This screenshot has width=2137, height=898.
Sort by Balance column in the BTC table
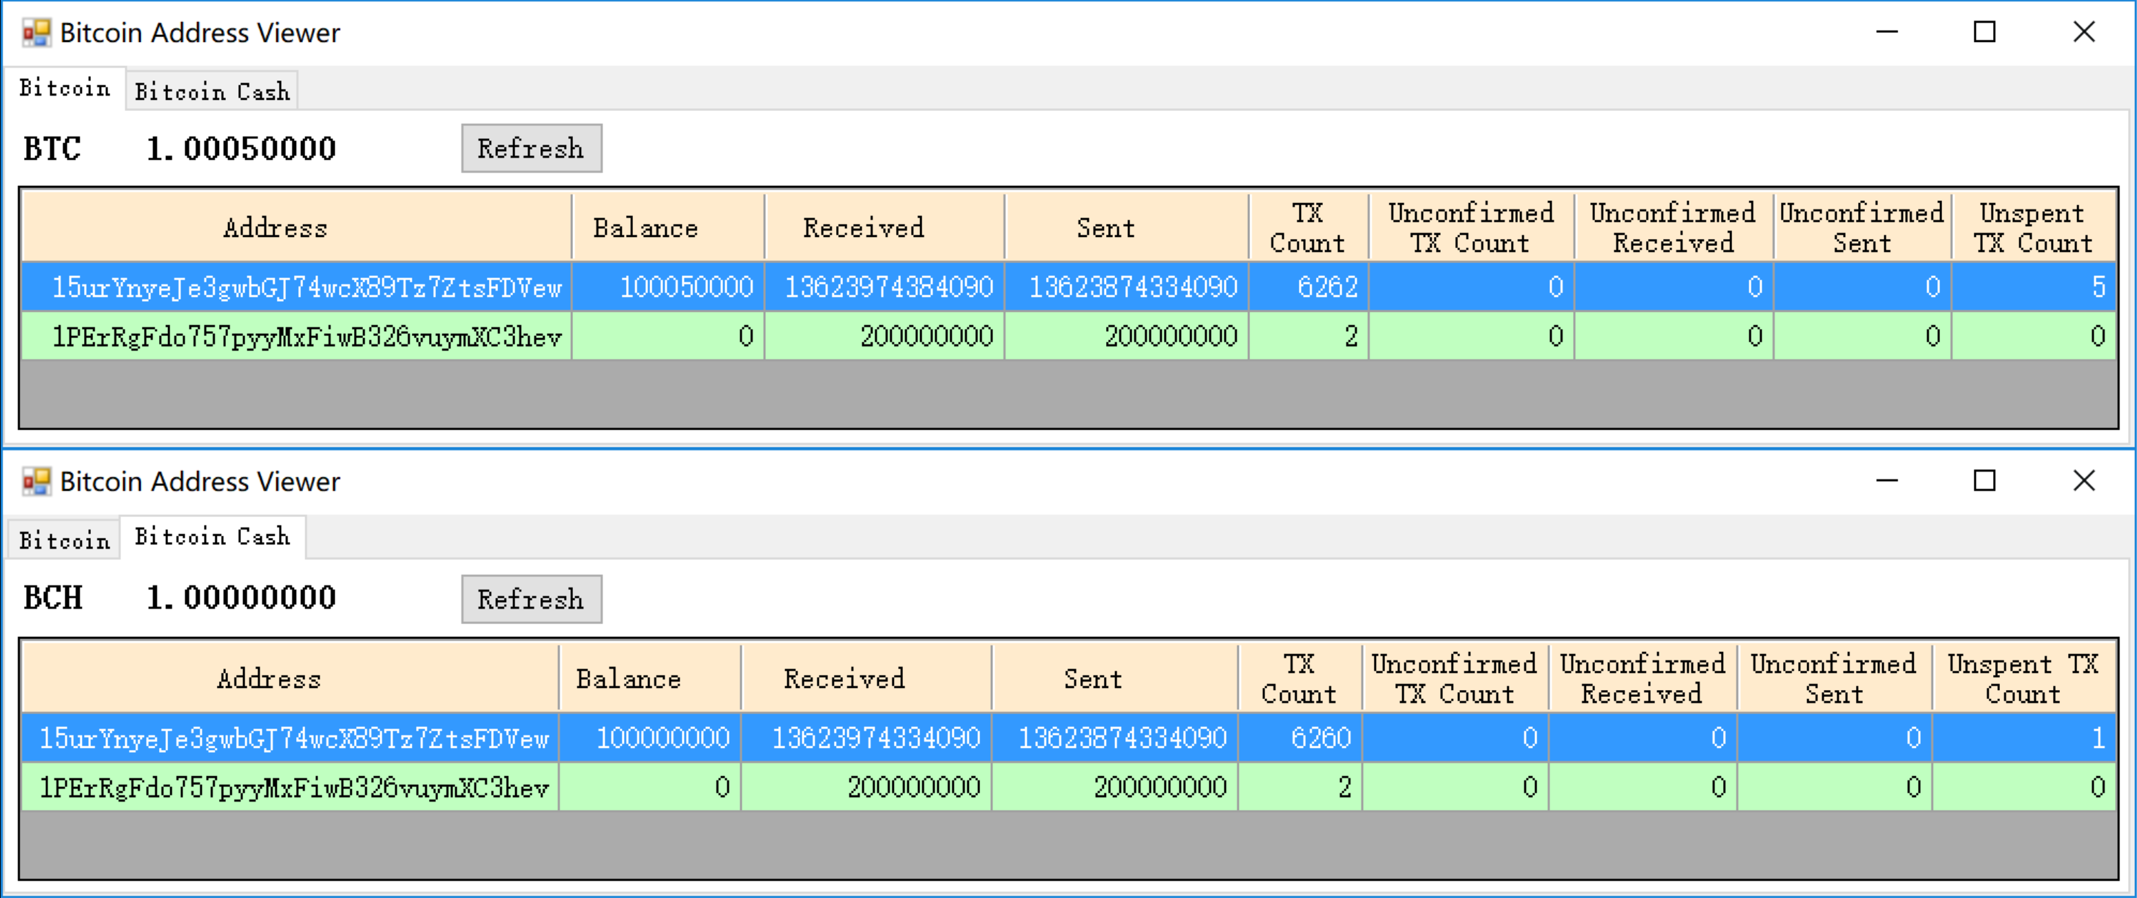(x=669, y=227)
